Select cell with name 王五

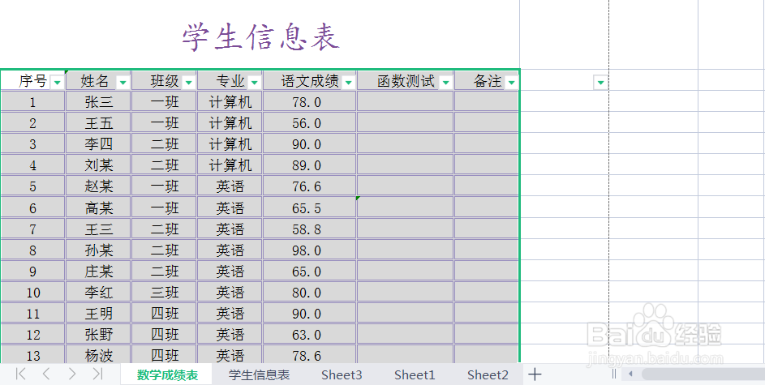[x=98, y=123]
